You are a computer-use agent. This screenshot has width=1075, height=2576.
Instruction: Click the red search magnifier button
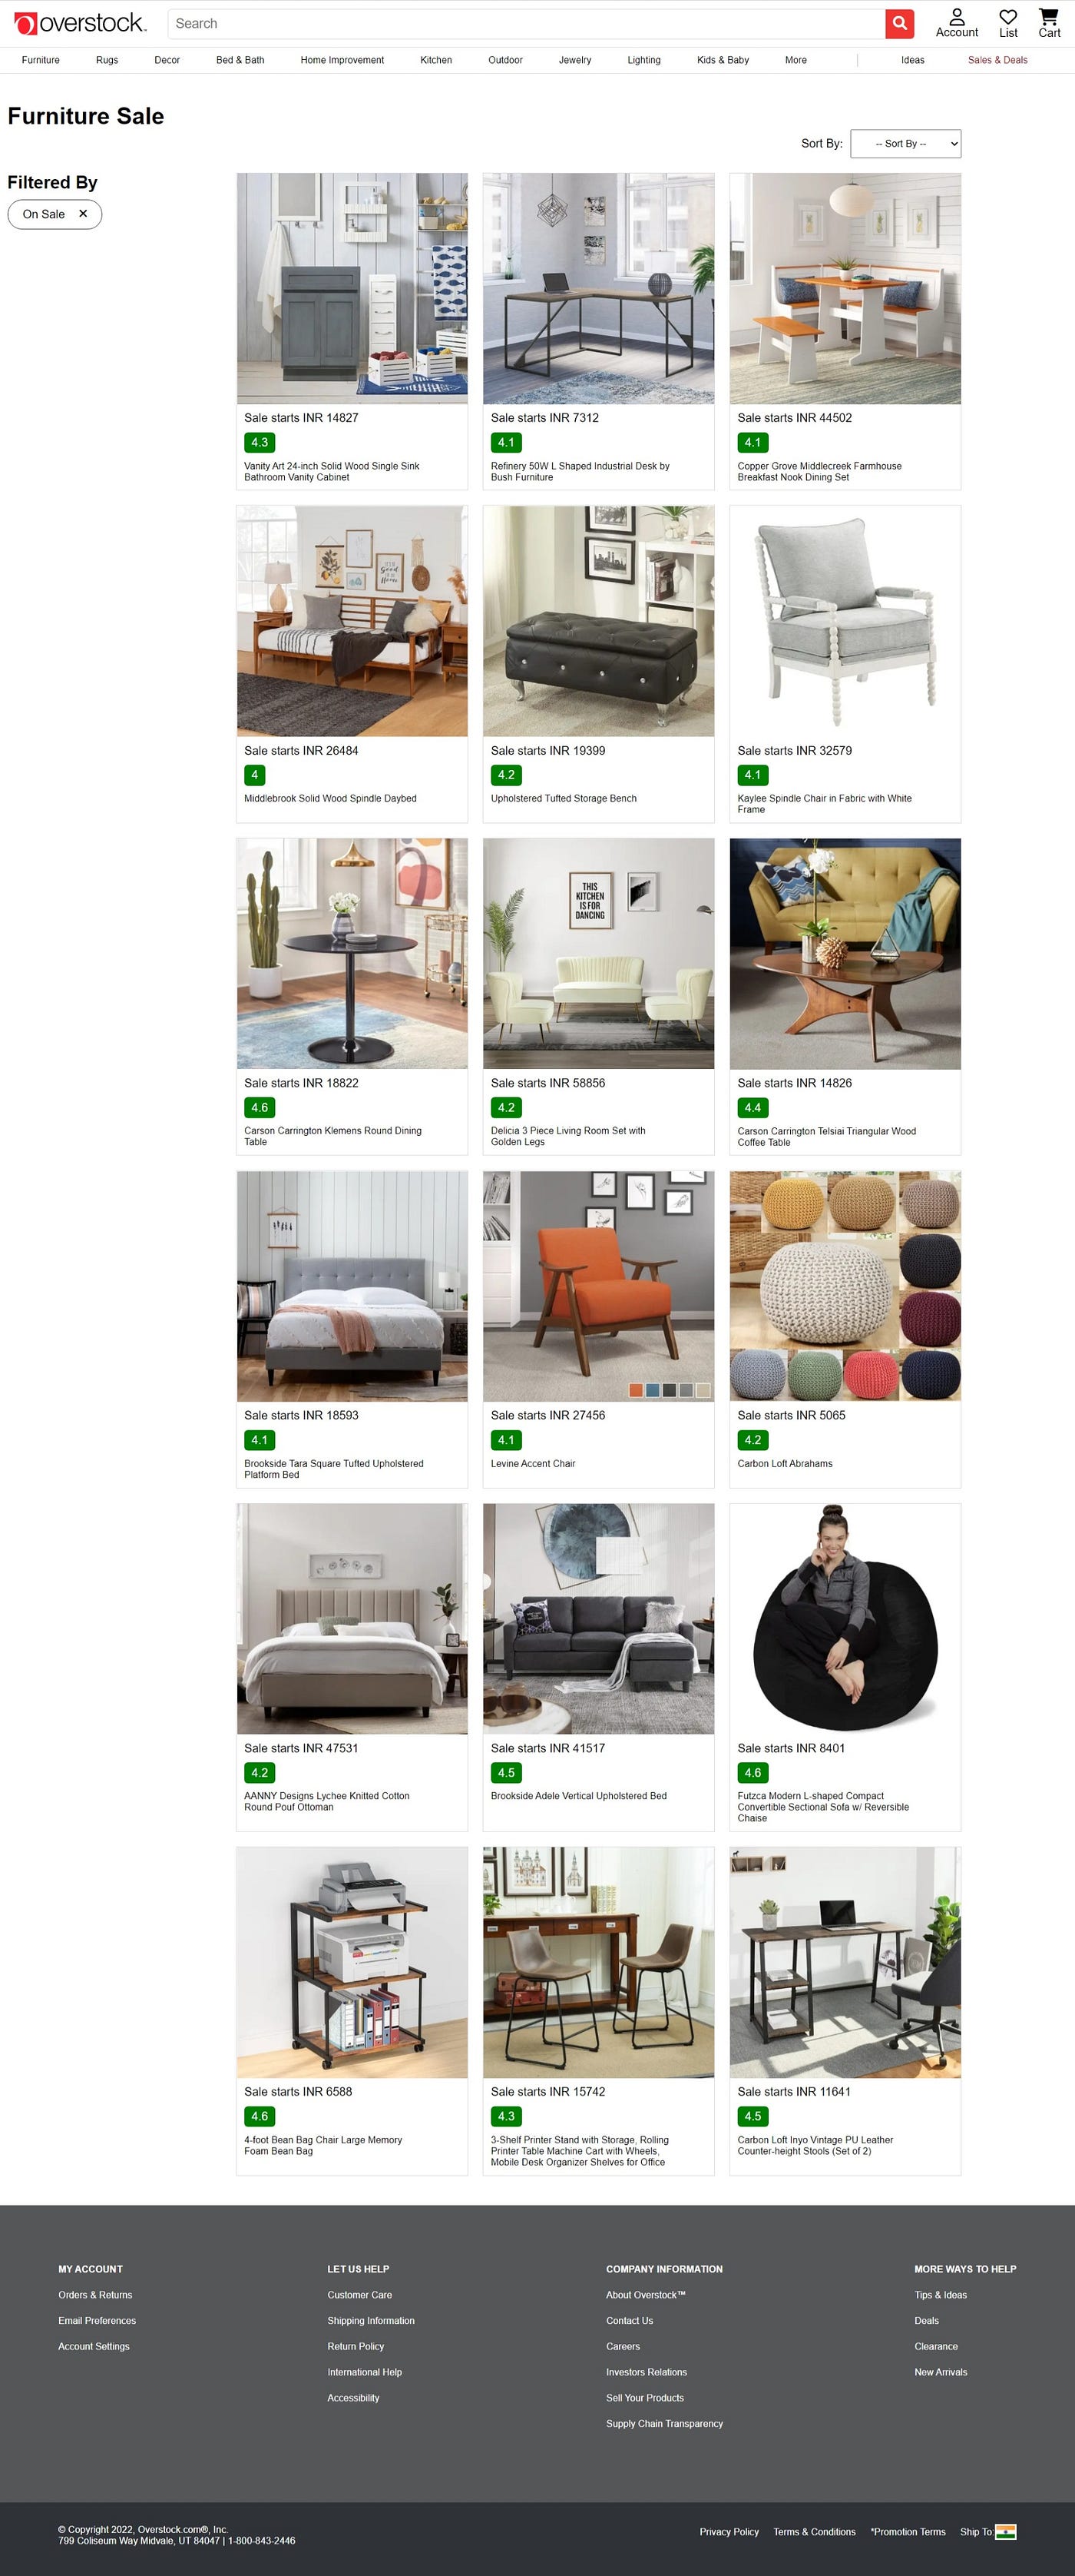click(x=899, y=24)
